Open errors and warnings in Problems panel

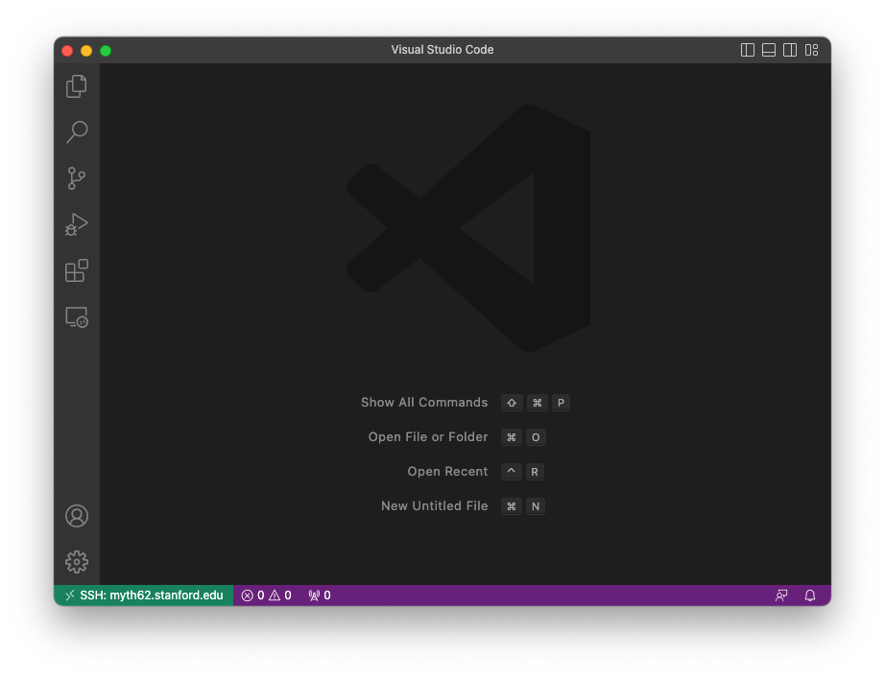(266, 595)
